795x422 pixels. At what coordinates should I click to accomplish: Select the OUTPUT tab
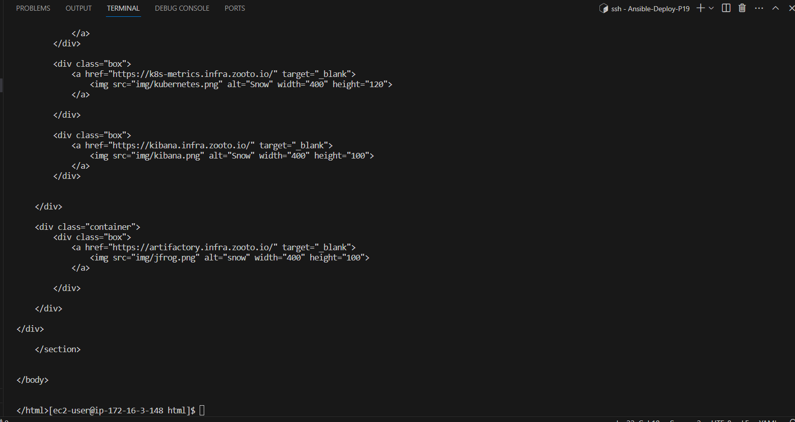[x=78, y=8]
